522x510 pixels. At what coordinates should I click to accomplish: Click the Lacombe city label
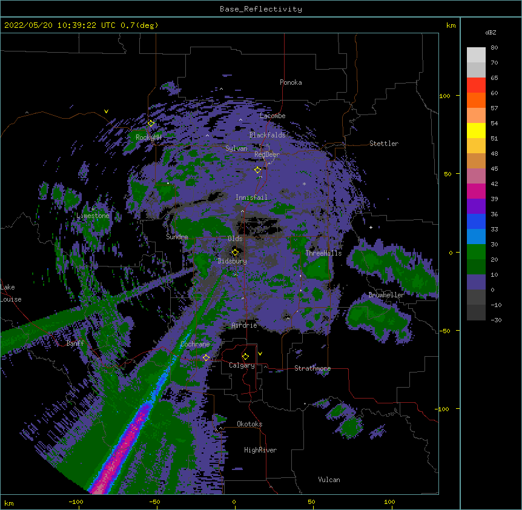[273, 116]
